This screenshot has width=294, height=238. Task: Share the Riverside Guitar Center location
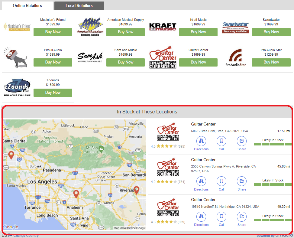coord(242,184)
